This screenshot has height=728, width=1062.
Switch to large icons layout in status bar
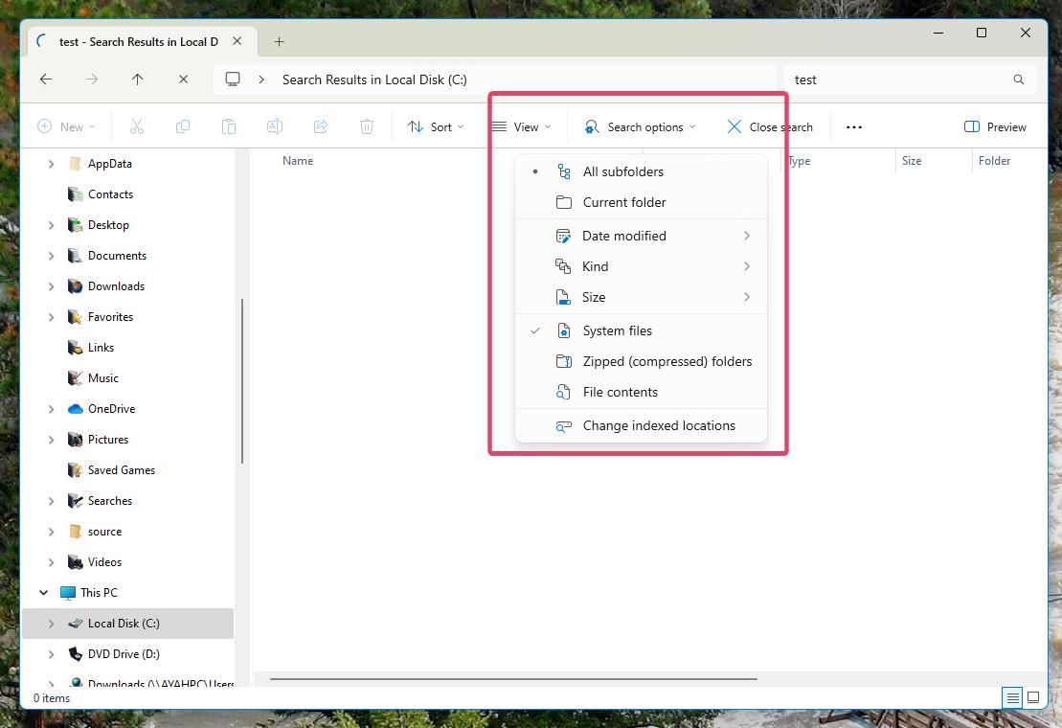1033,697
